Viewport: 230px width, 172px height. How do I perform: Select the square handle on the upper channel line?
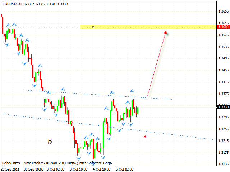(93, 95)
